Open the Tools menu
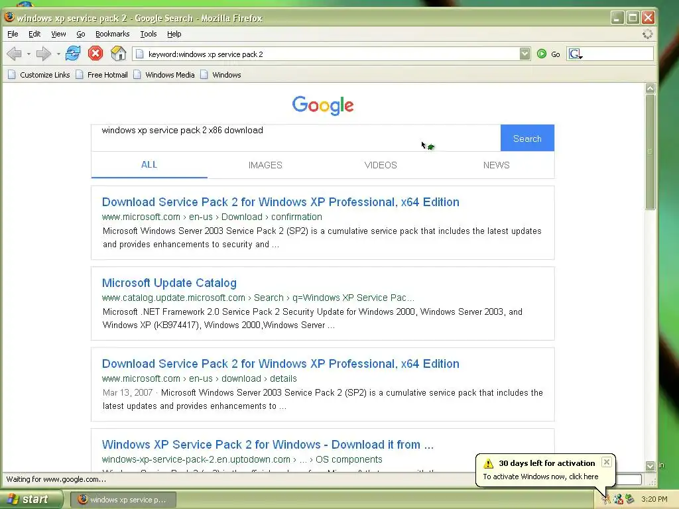This screenshot has height=509, width=679. [148, 34]
